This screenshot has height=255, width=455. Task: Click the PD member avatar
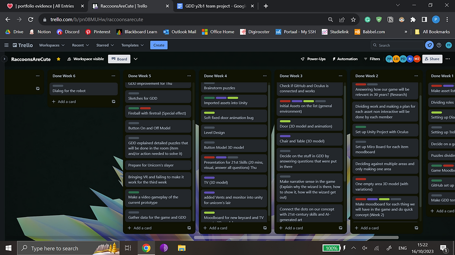403,59
